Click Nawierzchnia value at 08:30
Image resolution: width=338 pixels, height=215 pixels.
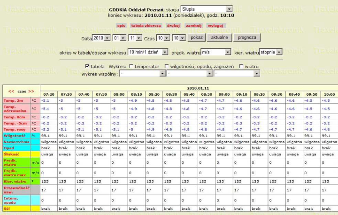(x=172, y=142)
